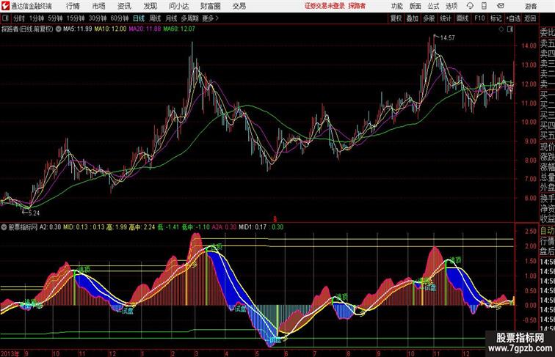Click the diamond icon above the chart

coord(501,30)
